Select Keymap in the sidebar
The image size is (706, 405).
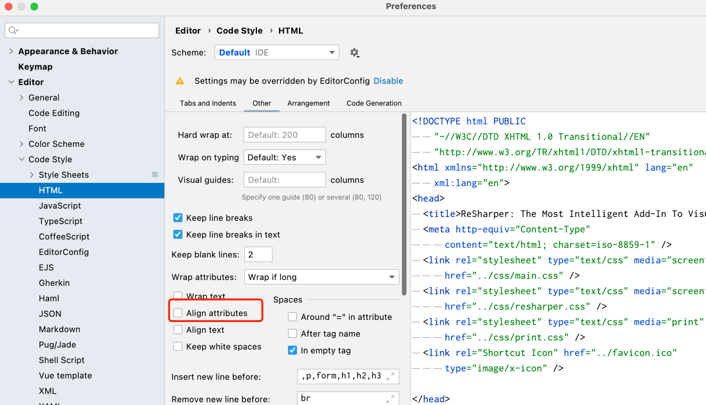[35, 66]
